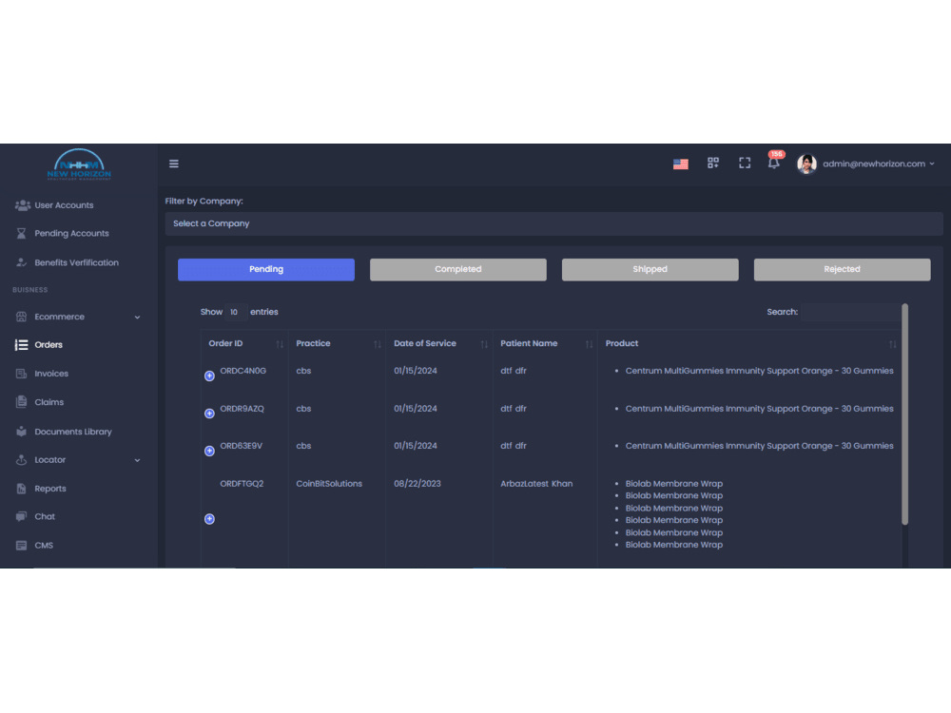Open Documents Library
Image resolution: width=951 pixels, height=713 pixels.
tap(73, 432)
